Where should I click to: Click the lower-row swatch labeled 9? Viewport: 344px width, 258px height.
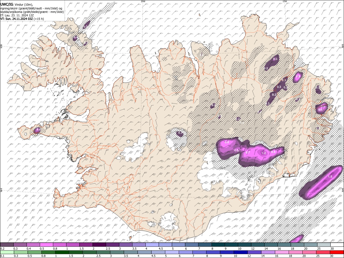click(227, 252)
